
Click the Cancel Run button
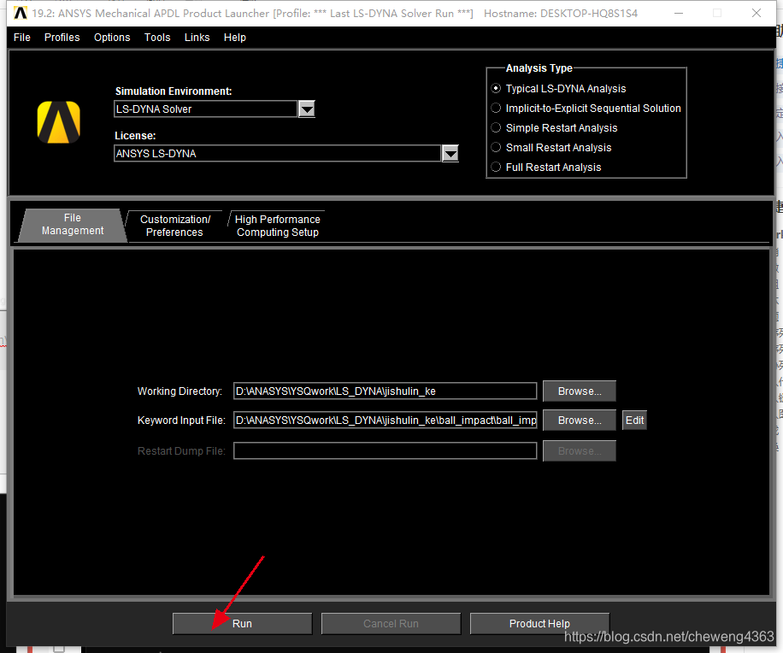391,624
